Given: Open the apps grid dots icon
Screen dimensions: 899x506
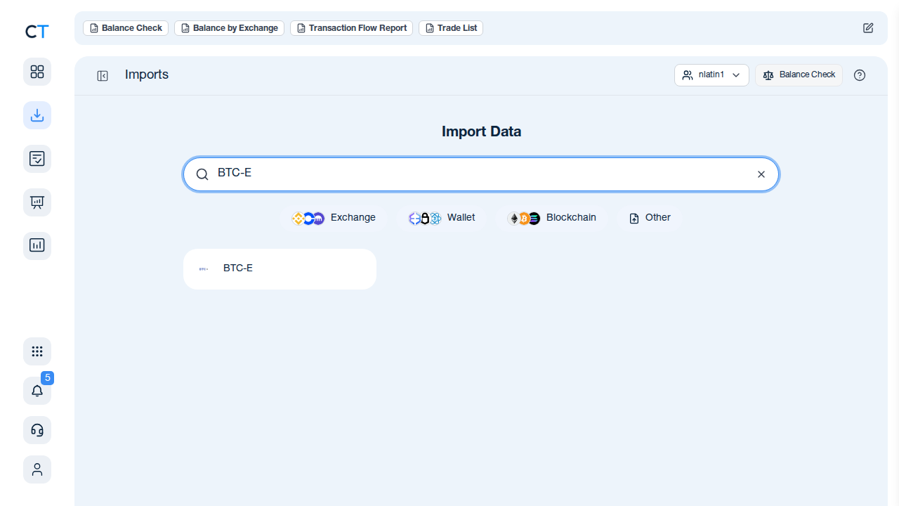Looking at the screenshot, I should (37, 351).
